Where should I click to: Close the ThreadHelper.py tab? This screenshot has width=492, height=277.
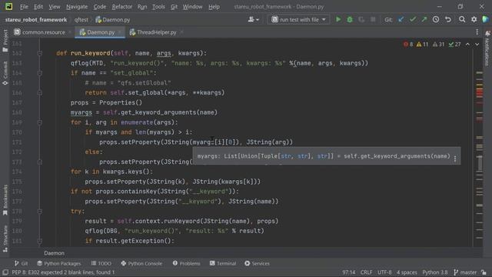[x=181, y=32]
